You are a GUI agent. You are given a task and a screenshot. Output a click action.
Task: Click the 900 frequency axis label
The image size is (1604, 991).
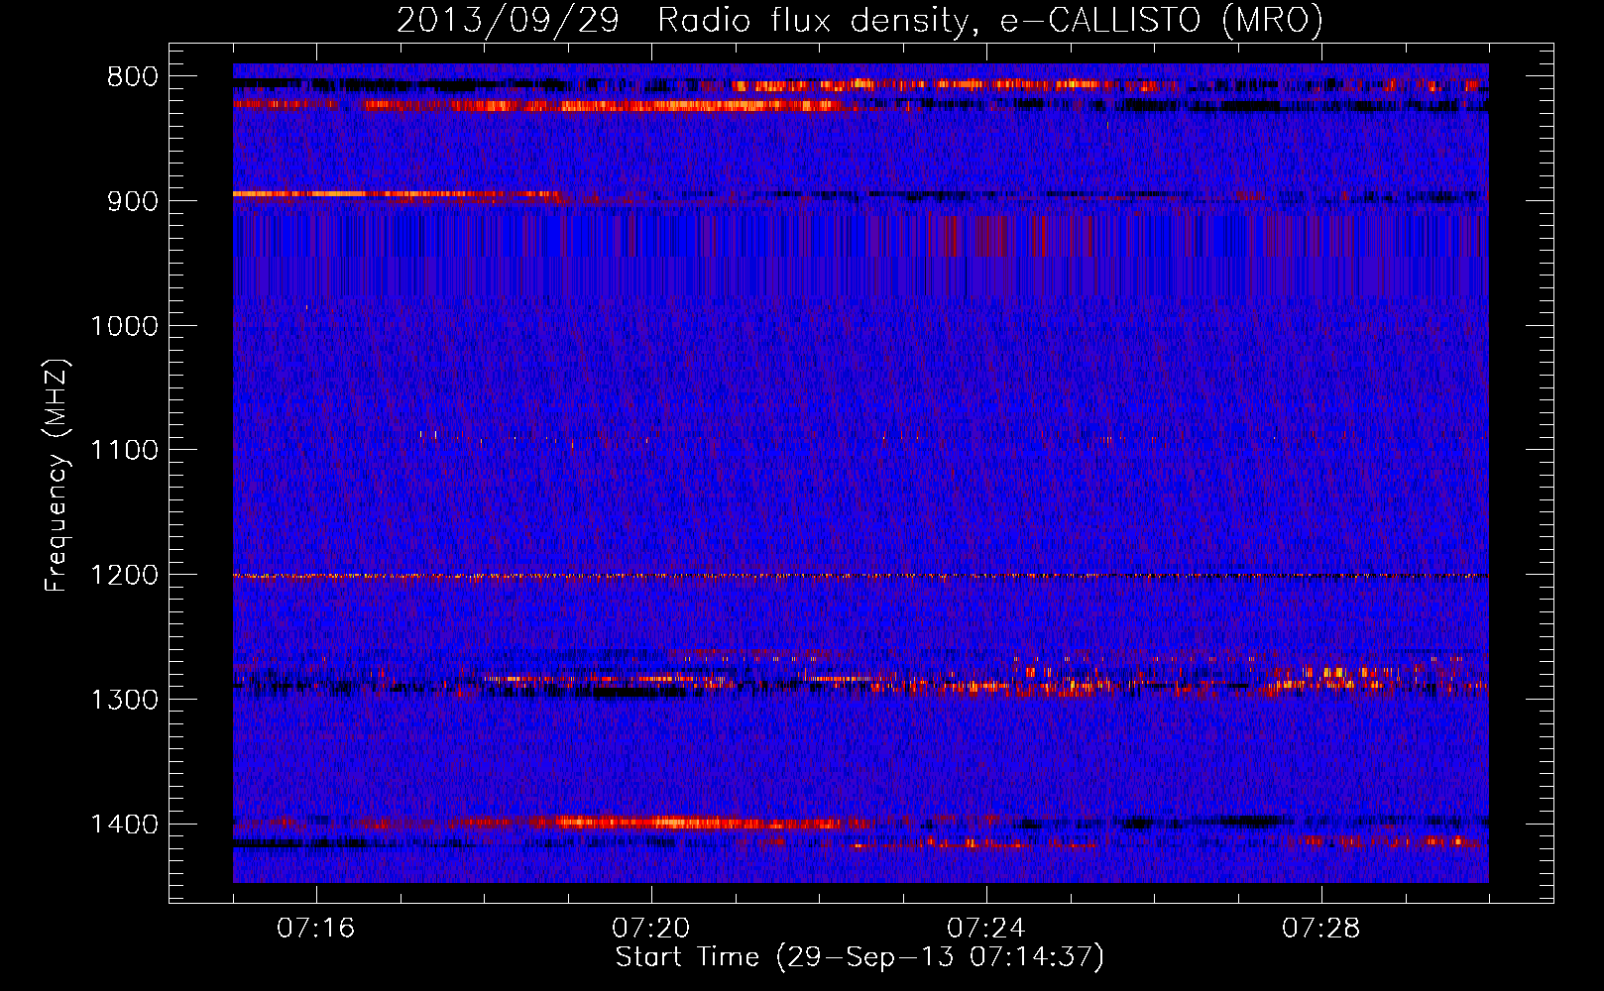[132, 201]
